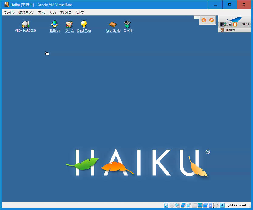
Task: Select the ごみ箱 trash icon
Action: coord(127,24)
